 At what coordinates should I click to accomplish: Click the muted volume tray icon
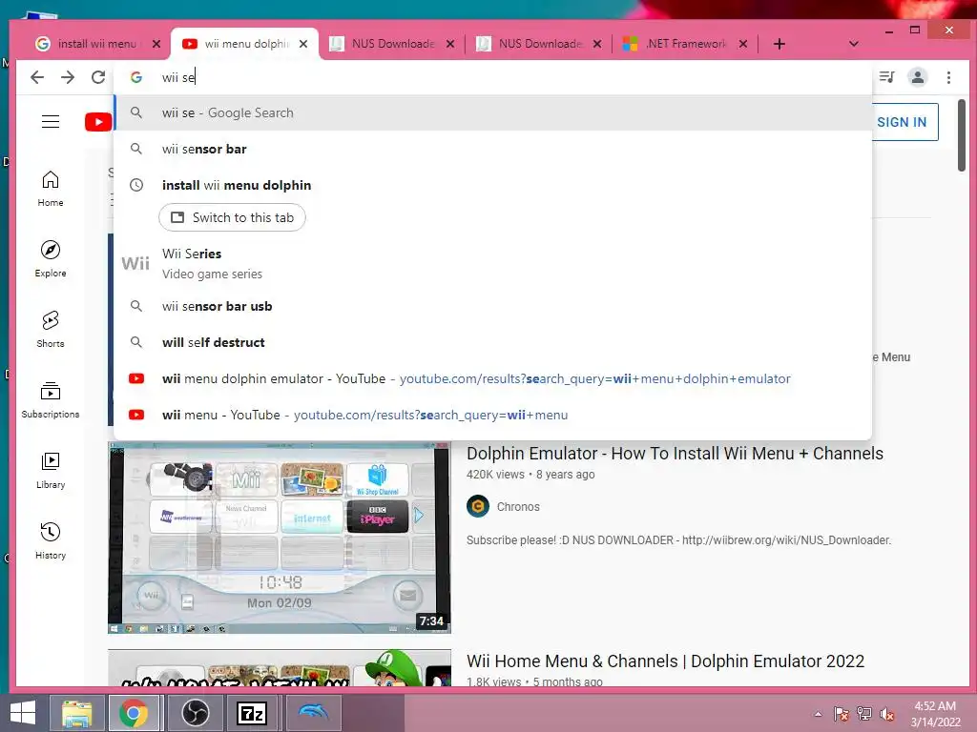(886, 714)
